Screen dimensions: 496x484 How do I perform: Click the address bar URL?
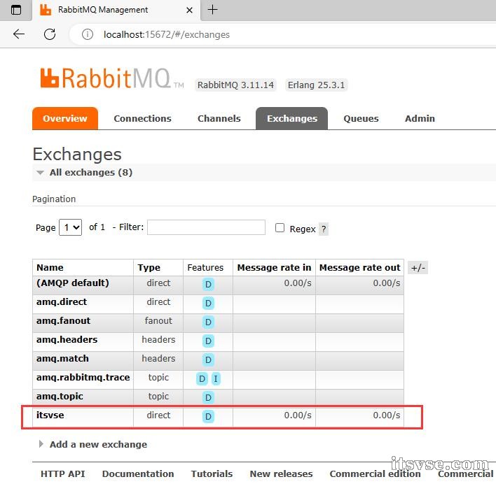click(167, 34)
